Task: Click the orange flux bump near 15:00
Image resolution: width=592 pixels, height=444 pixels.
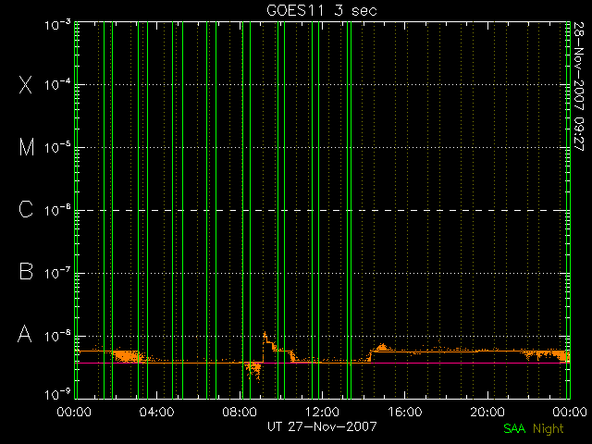Action: click(382, 347)
